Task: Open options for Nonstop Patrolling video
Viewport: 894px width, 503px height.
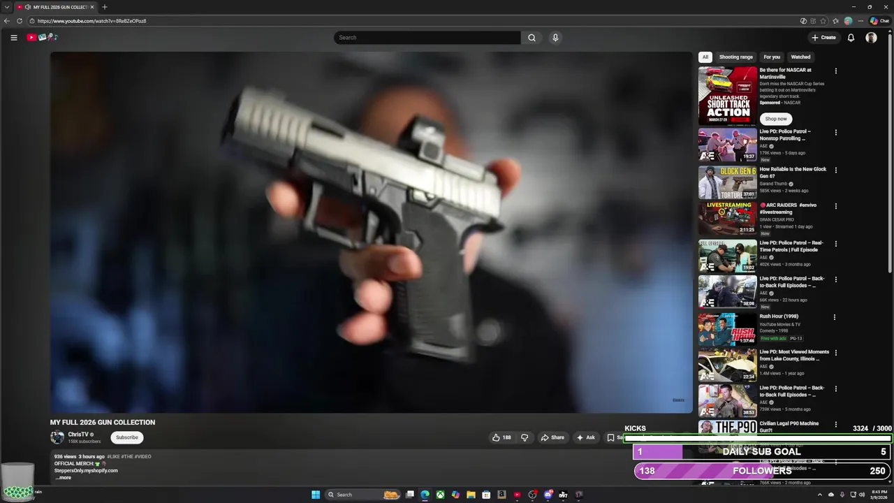Action: coord(835,132)
